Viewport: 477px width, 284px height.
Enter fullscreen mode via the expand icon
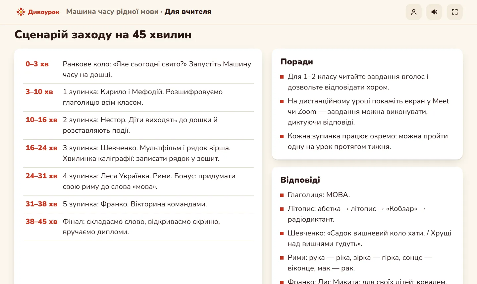pyautogui.click(x=455, y=12)
